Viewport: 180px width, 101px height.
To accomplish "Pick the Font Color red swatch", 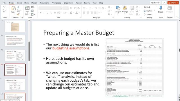I will [76, 13].
